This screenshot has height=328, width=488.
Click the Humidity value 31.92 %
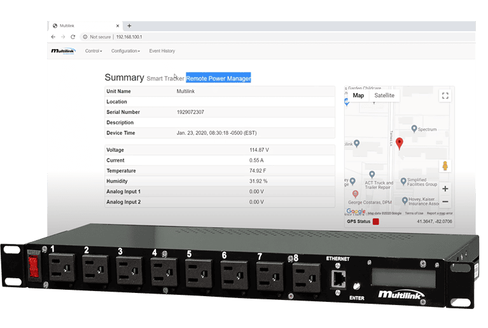(258, 182)
